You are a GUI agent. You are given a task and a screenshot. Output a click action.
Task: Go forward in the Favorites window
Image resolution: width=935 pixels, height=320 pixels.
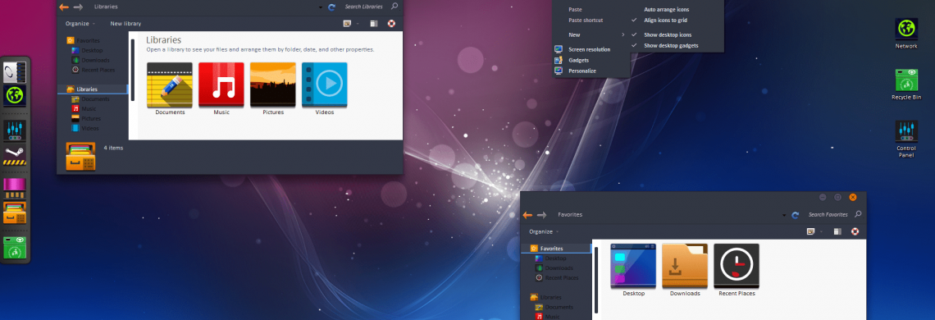coord(541,215)
